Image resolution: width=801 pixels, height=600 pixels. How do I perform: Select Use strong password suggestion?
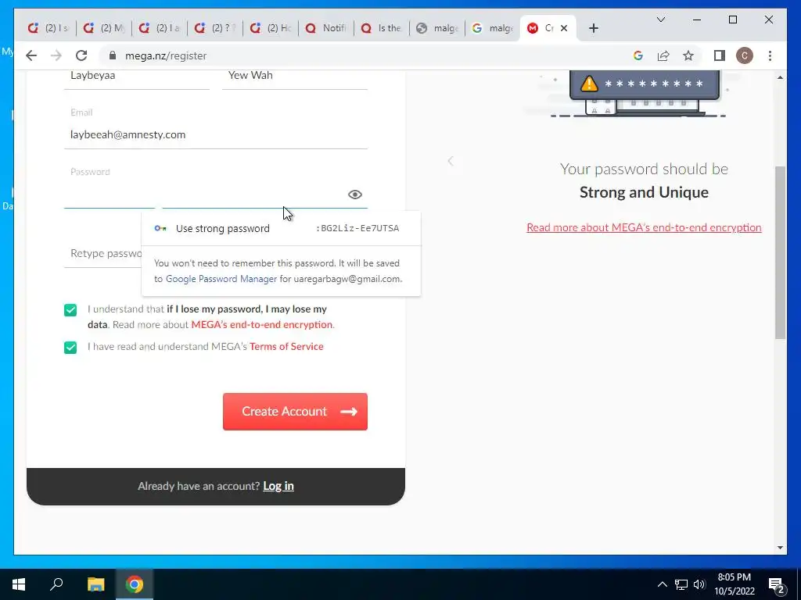pos(281,229)
